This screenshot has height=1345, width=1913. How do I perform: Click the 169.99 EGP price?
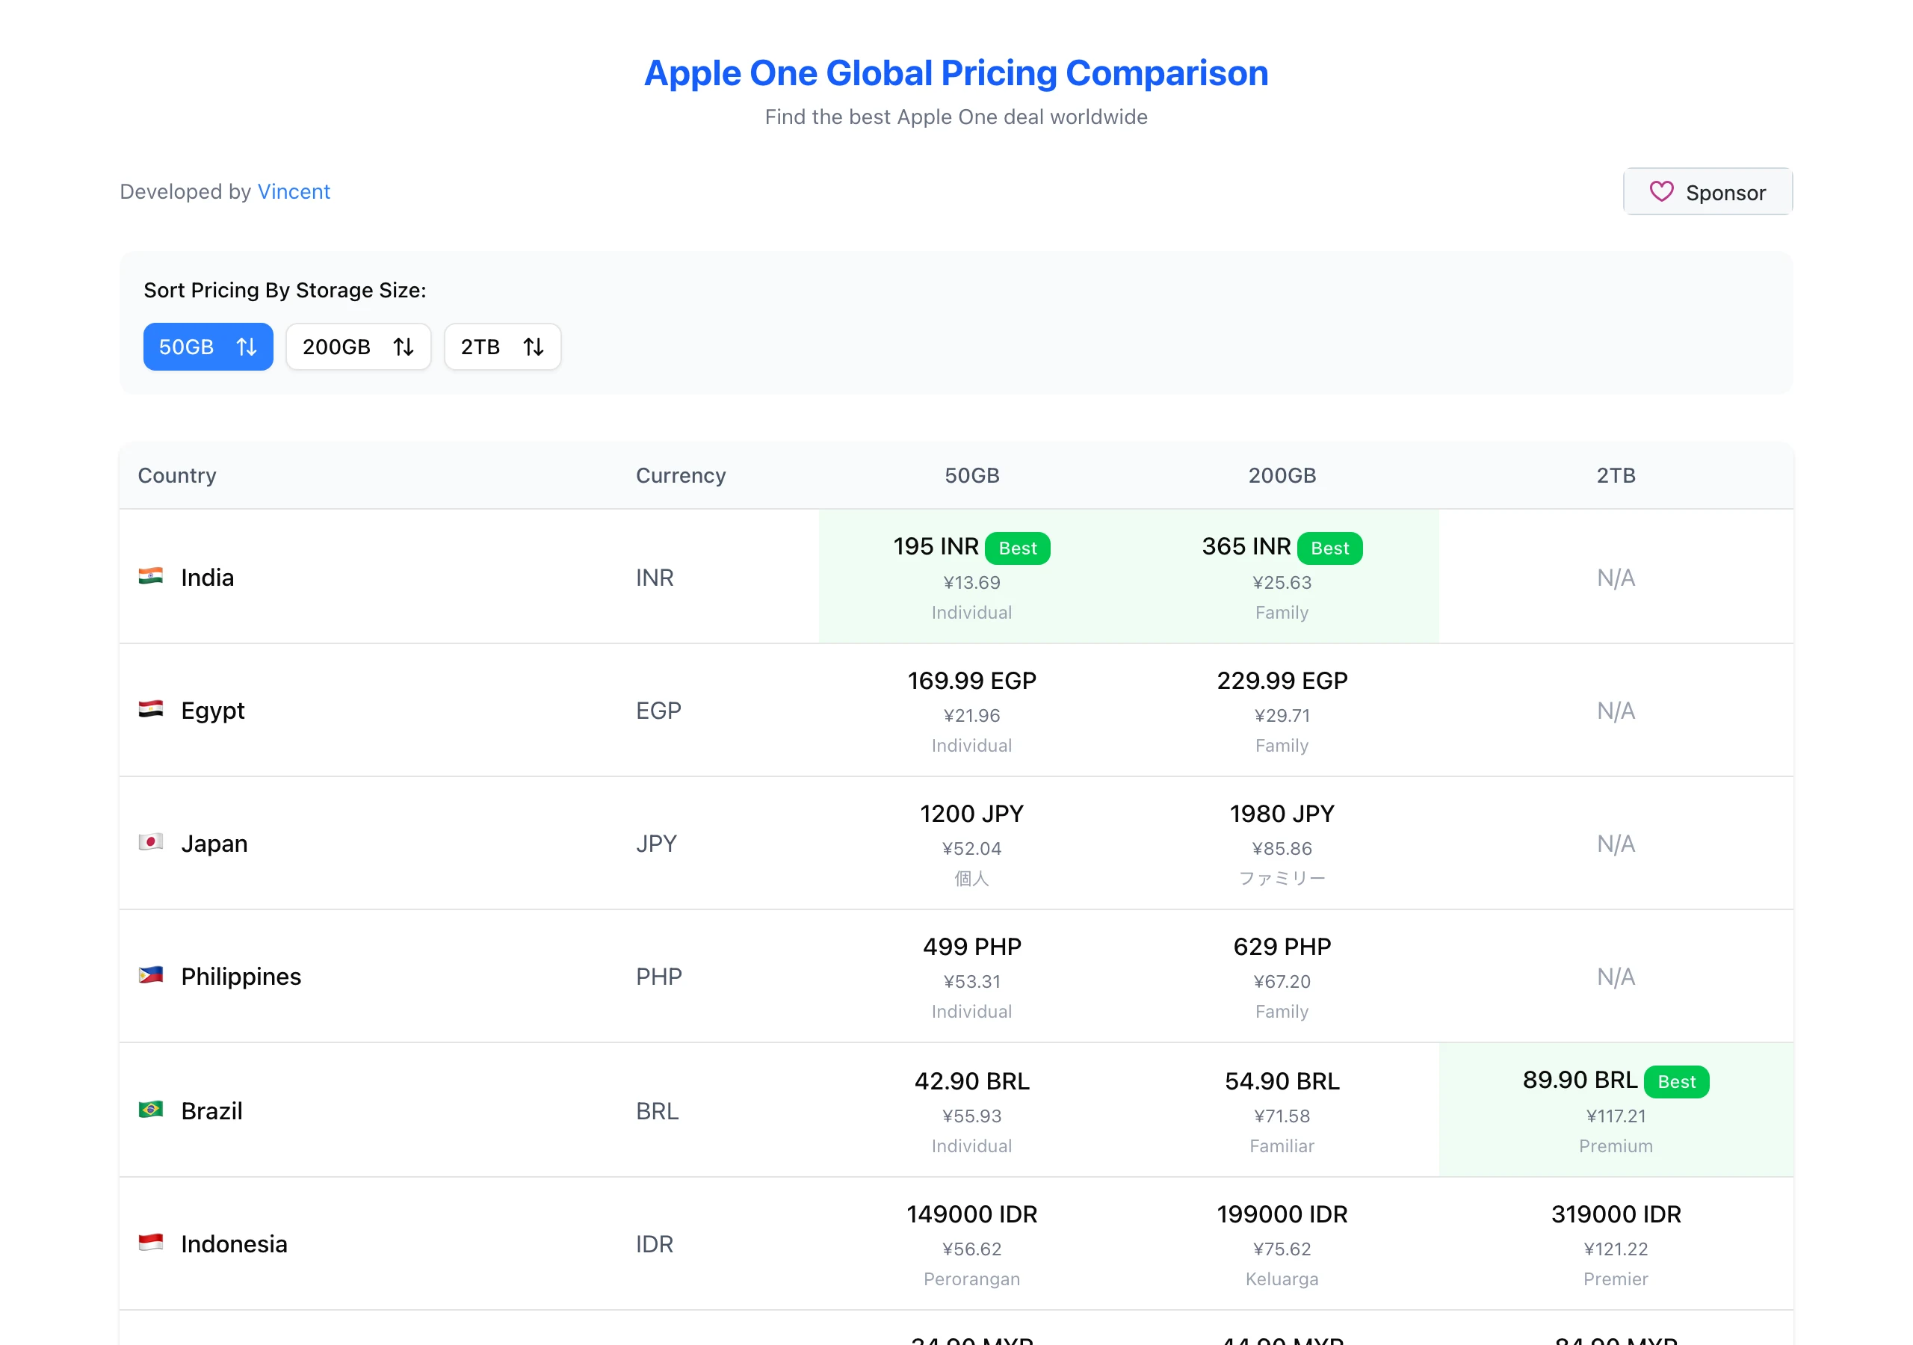[971, 681]
